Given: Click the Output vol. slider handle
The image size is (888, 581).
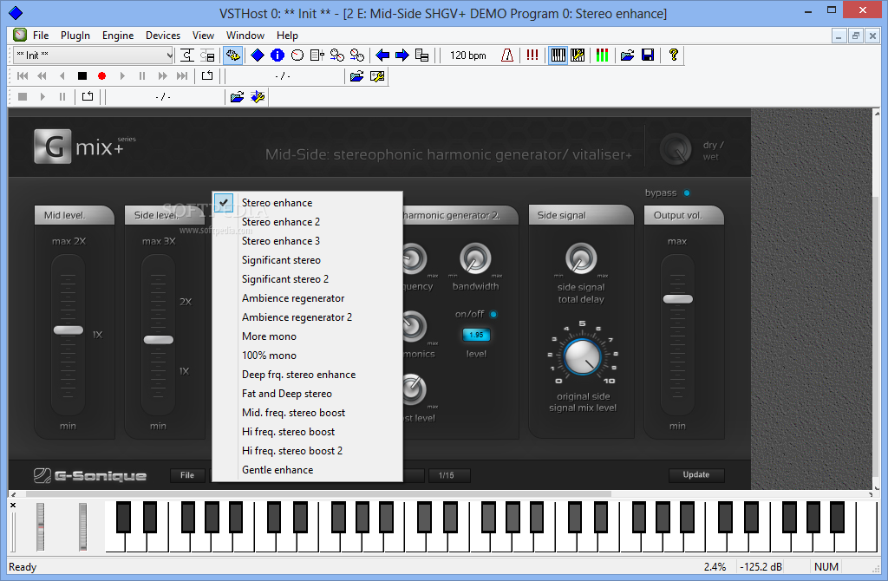Looking at the screenshot, I should [678, 299].
